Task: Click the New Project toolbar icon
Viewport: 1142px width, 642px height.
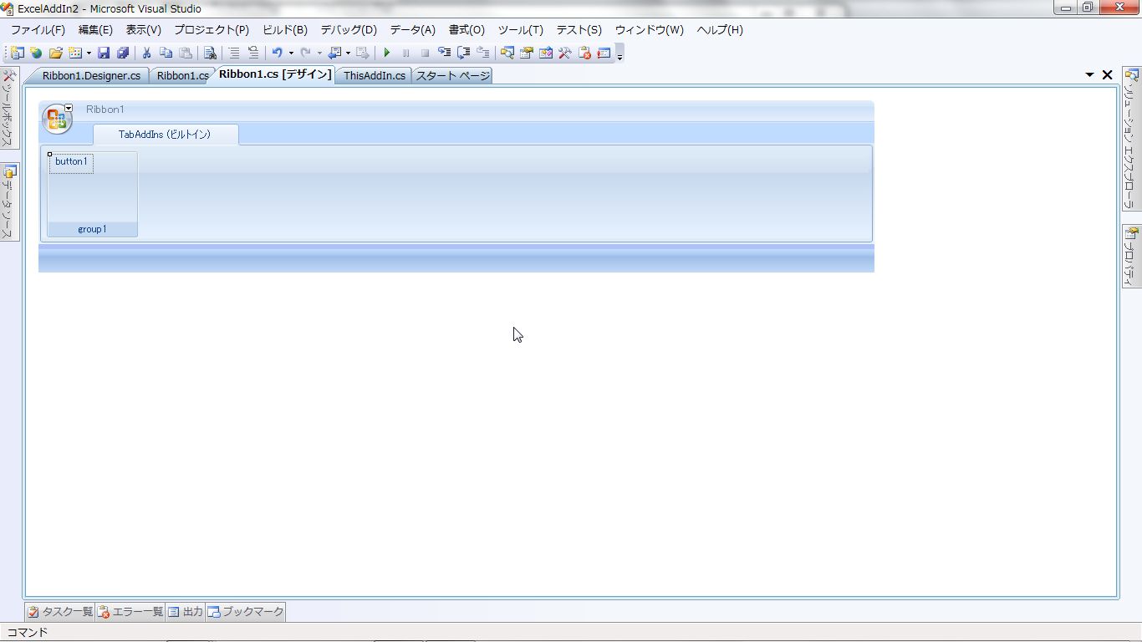Action: click(17, 53)
